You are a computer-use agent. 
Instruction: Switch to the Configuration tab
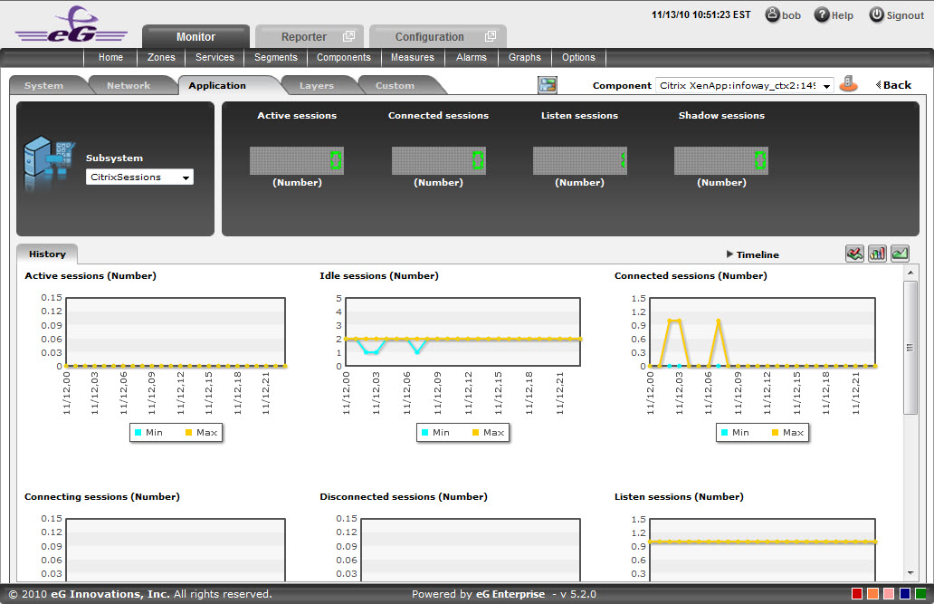438,36
